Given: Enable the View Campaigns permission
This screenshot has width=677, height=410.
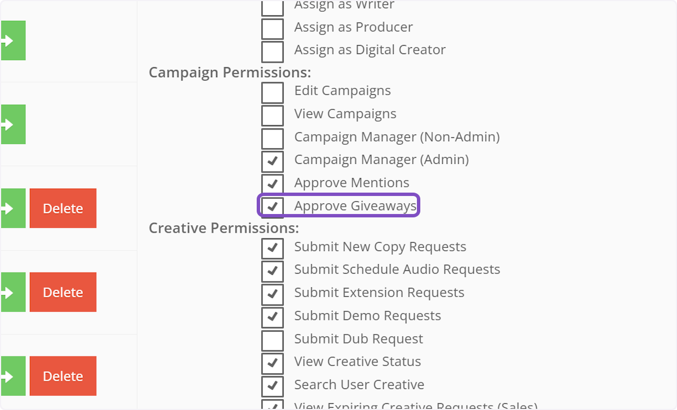Looking at the screenshot, I should (272, 115).
